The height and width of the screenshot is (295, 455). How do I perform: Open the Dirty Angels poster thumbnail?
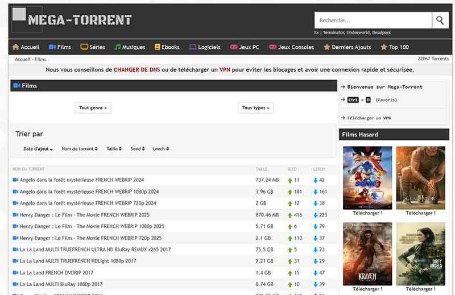pyautogui.click(x=420, y=254)
